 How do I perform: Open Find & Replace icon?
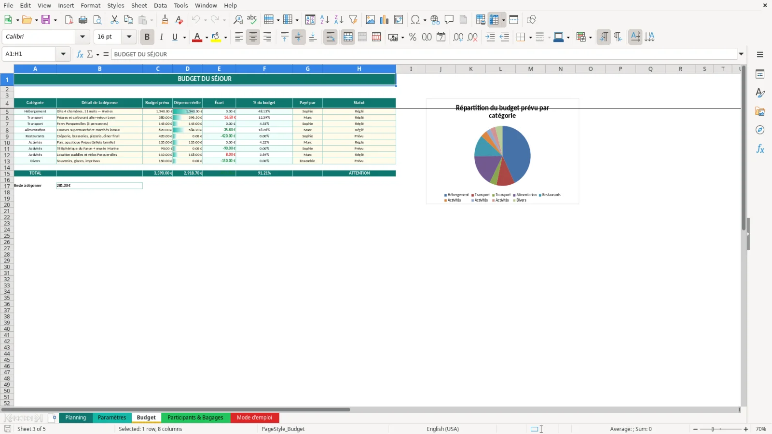(238, 20)
